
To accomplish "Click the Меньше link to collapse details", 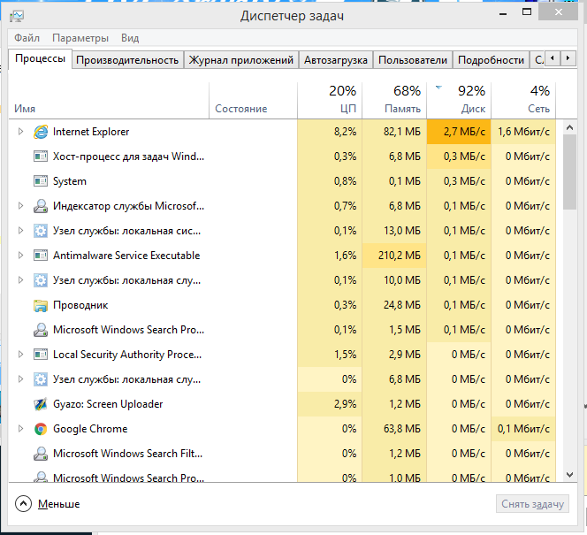I will [58, 504].
